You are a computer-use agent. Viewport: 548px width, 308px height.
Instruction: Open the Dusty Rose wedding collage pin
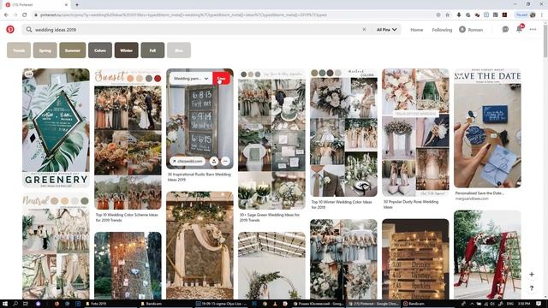coord(415,133)
